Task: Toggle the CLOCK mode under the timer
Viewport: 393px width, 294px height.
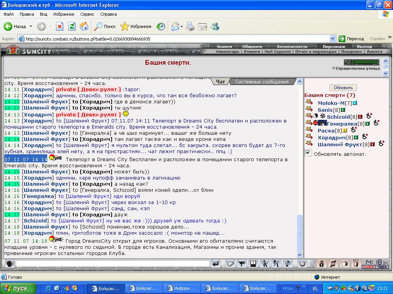Action: point(368,267)
